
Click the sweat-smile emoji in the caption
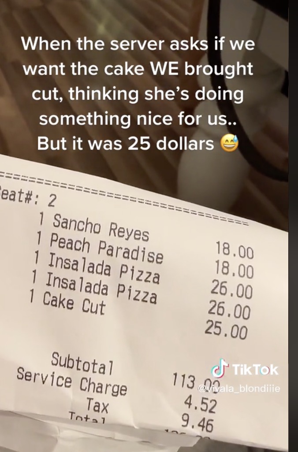[230, 143]
